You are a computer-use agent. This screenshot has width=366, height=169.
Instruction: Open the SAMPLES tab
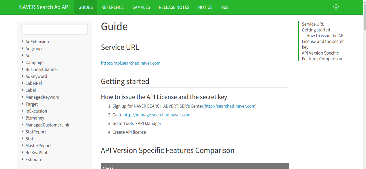pos(141,7)
